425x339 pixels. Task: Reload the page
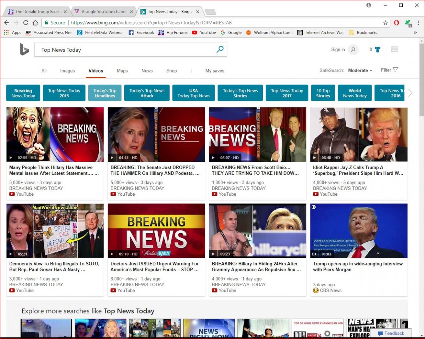tap(25, 23)
